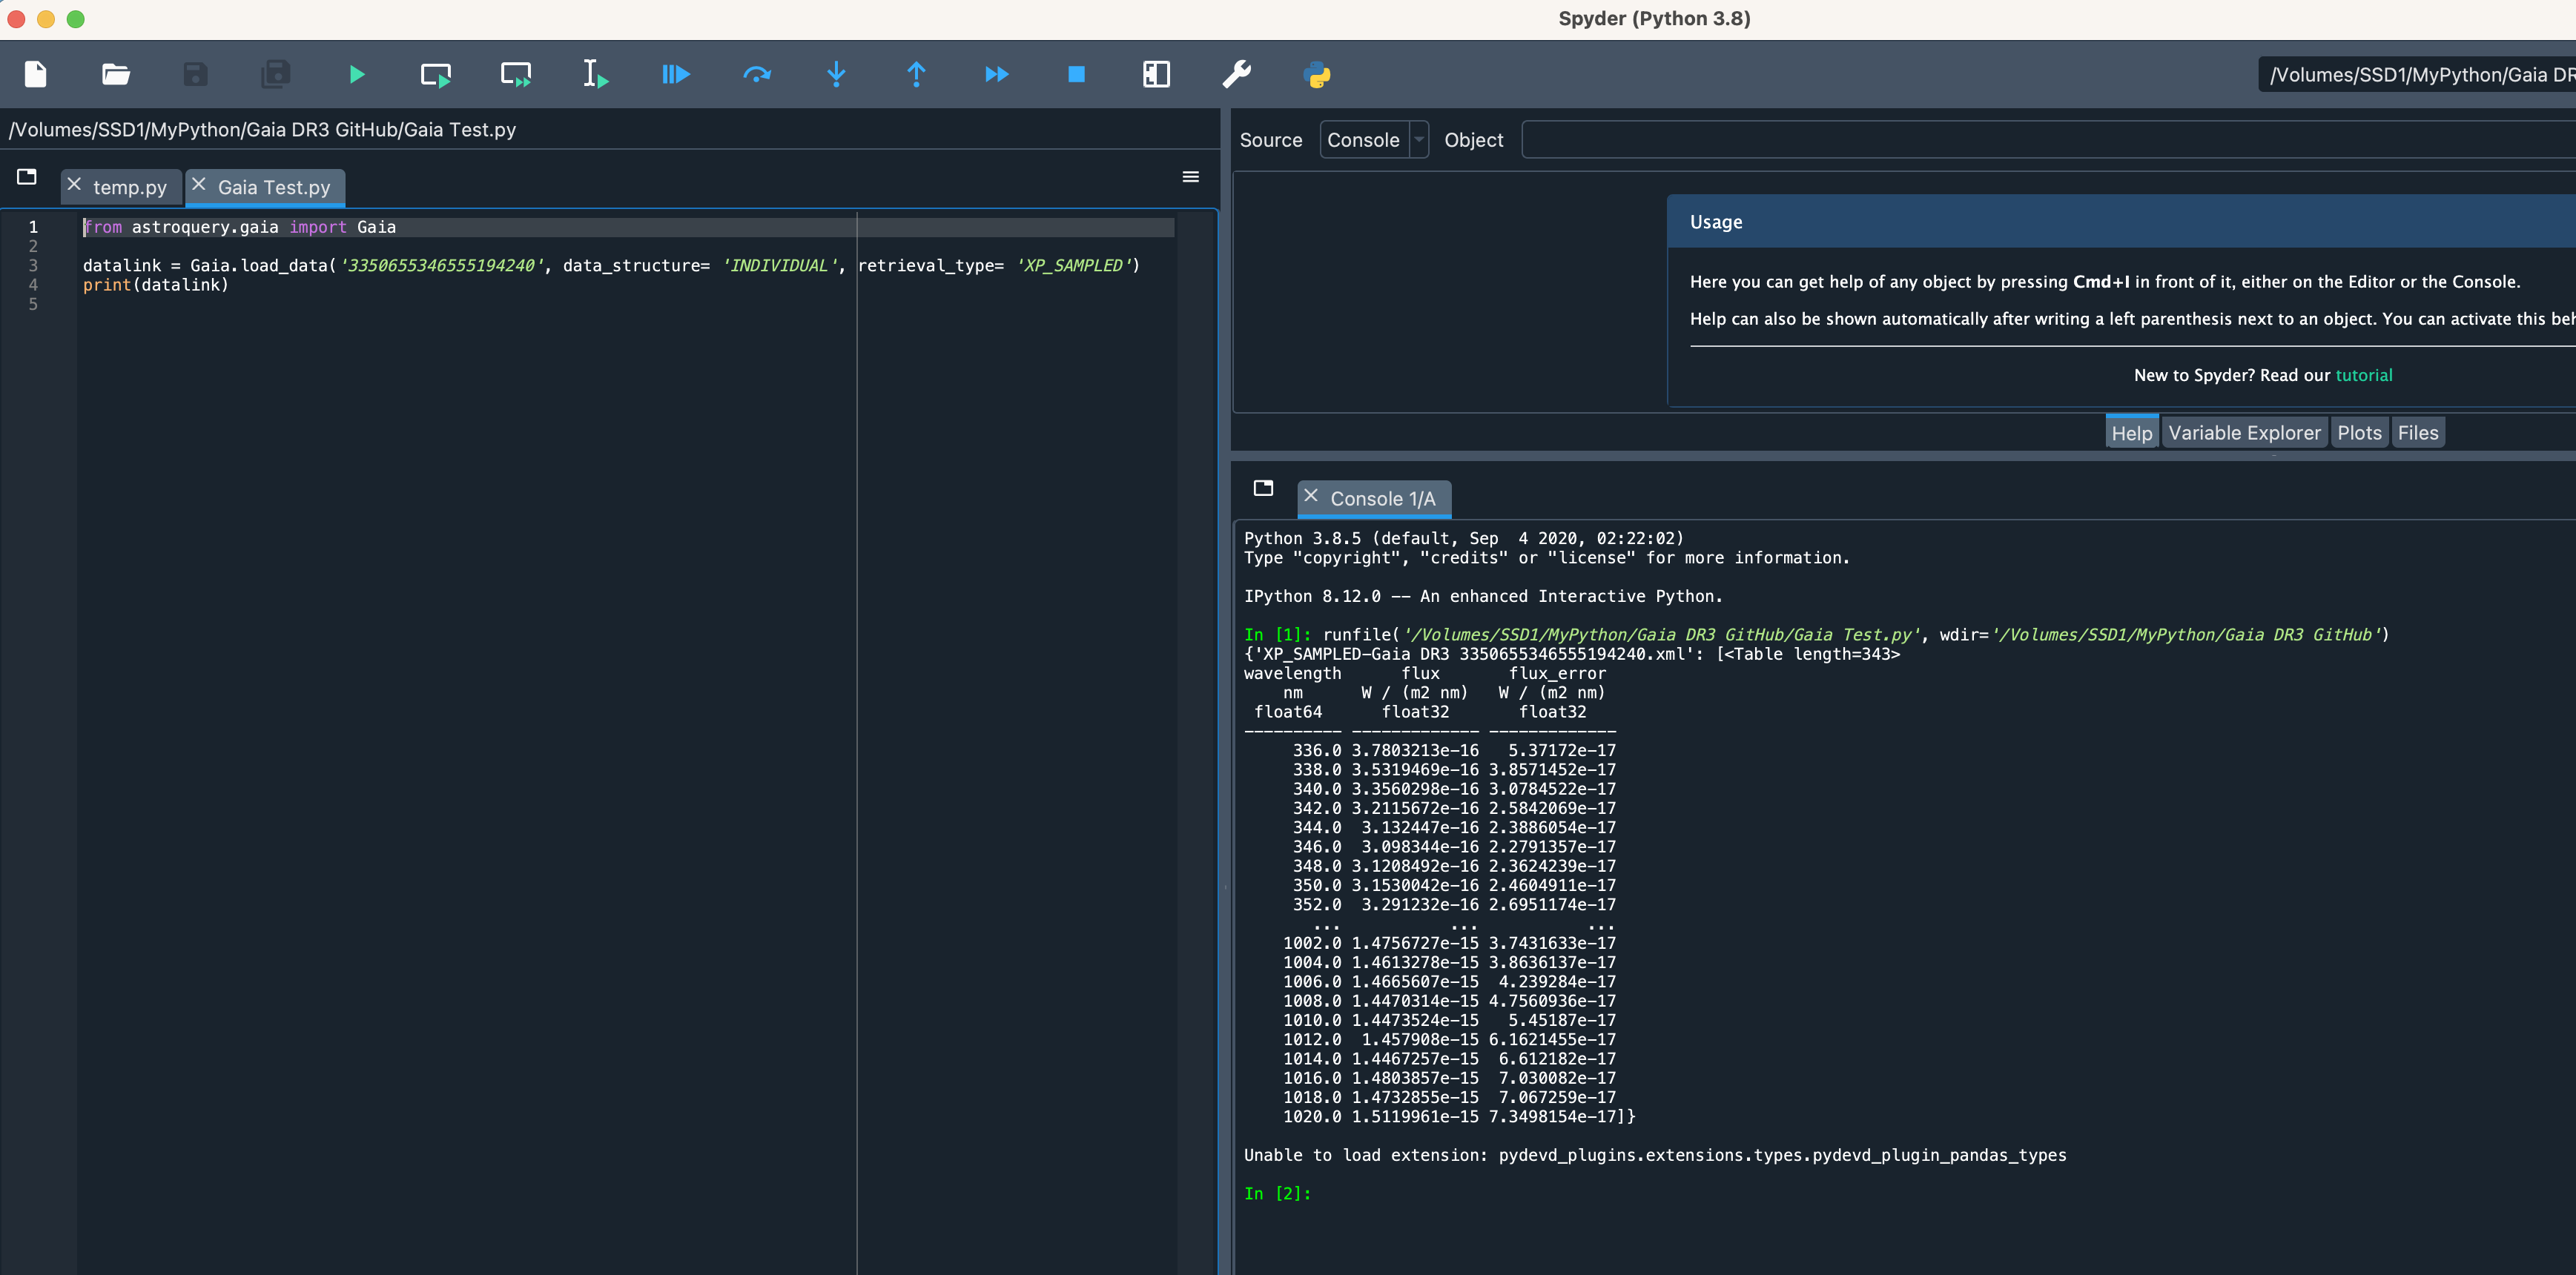
Task: Save the current file
Action: pyautogui.click(x=196, y=74)
